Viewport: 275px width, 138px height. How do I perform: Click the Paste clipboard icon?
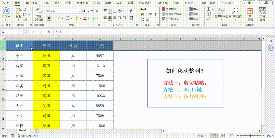pos(19,11)
